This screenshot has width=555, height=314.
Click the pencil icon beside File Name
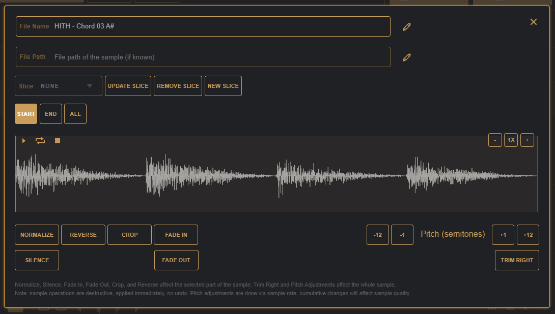(x=406, y=27)
